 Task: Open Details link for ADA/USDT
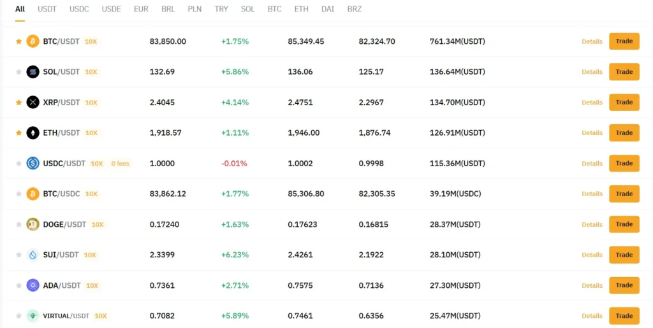[592, 285]
